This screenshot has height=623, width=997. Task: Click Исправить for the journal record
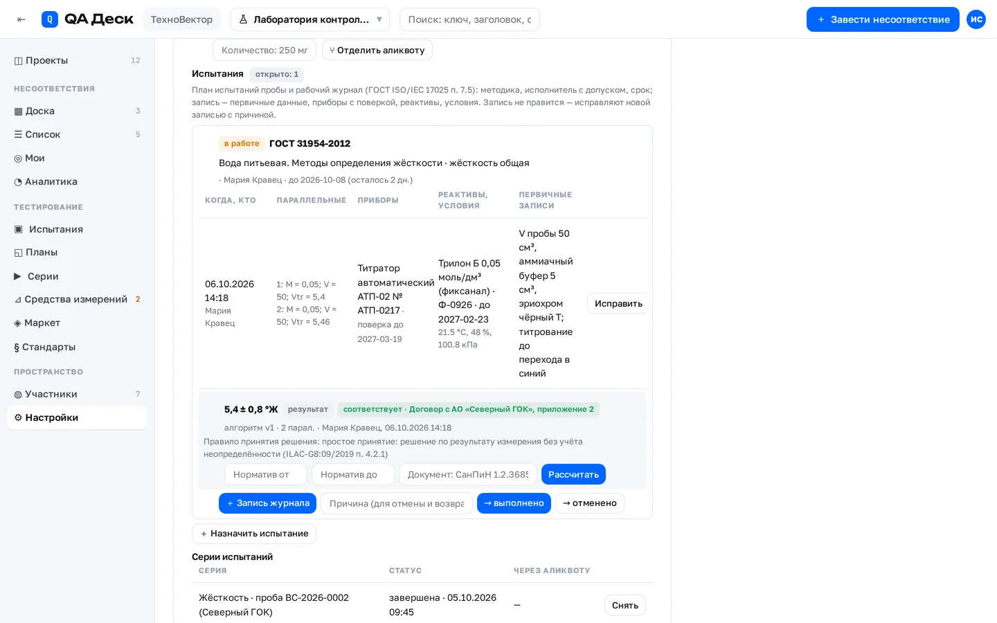point(618,303)
